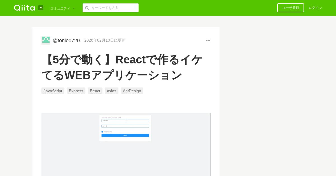The width and height of the screenshot is (336, 176).
Task: Click the 2020年02月10日に更新 date text
Action: coord(105,41)
